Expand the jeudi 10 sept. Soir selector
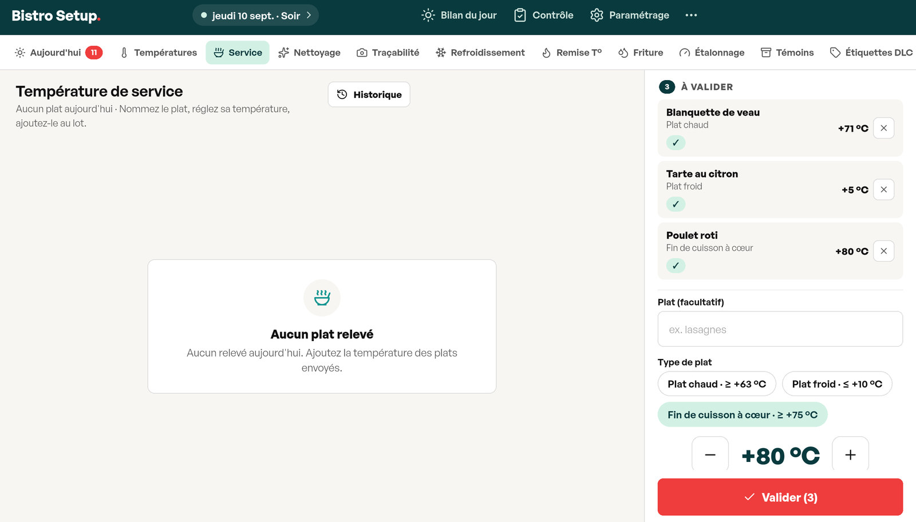The width and height of the screenshot is (916, 522). coord(255,15)
